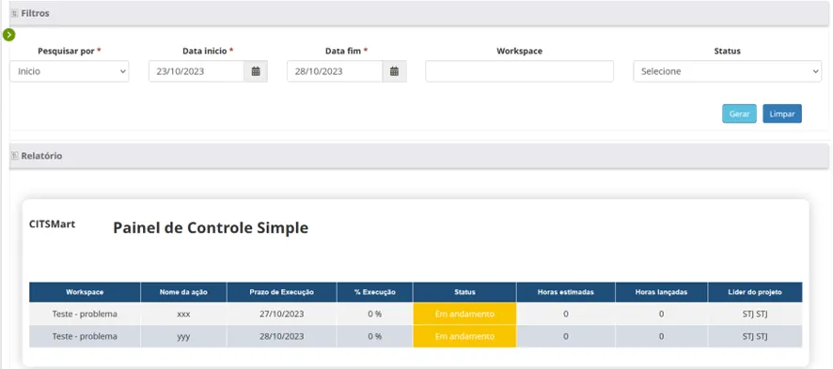Click the Workspace input field
Viewport: 833px width, 369px height.
coord(519,71)
